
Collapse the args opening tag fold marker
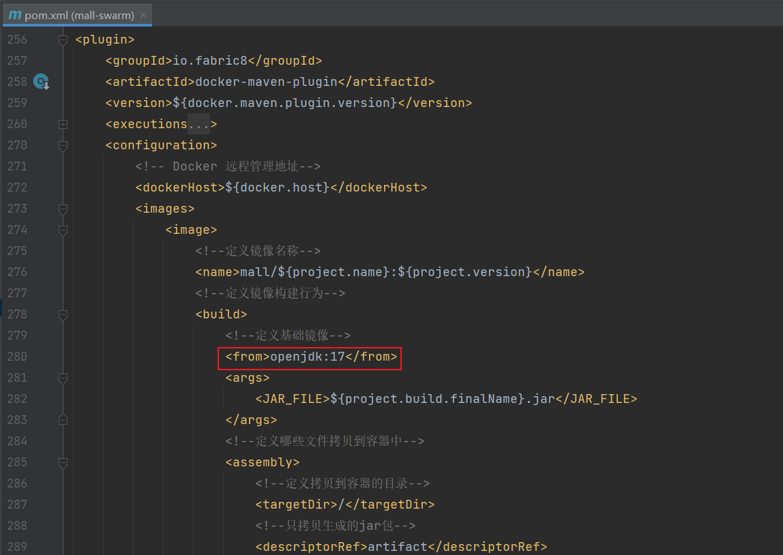coord(63,378)
